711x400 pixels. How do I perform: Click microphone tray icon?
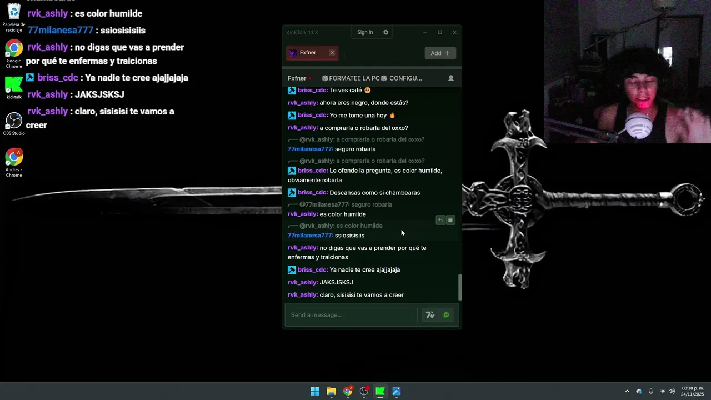click(651, 391)
